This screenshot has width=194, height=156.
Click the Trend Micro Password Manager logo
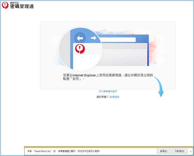5,5
